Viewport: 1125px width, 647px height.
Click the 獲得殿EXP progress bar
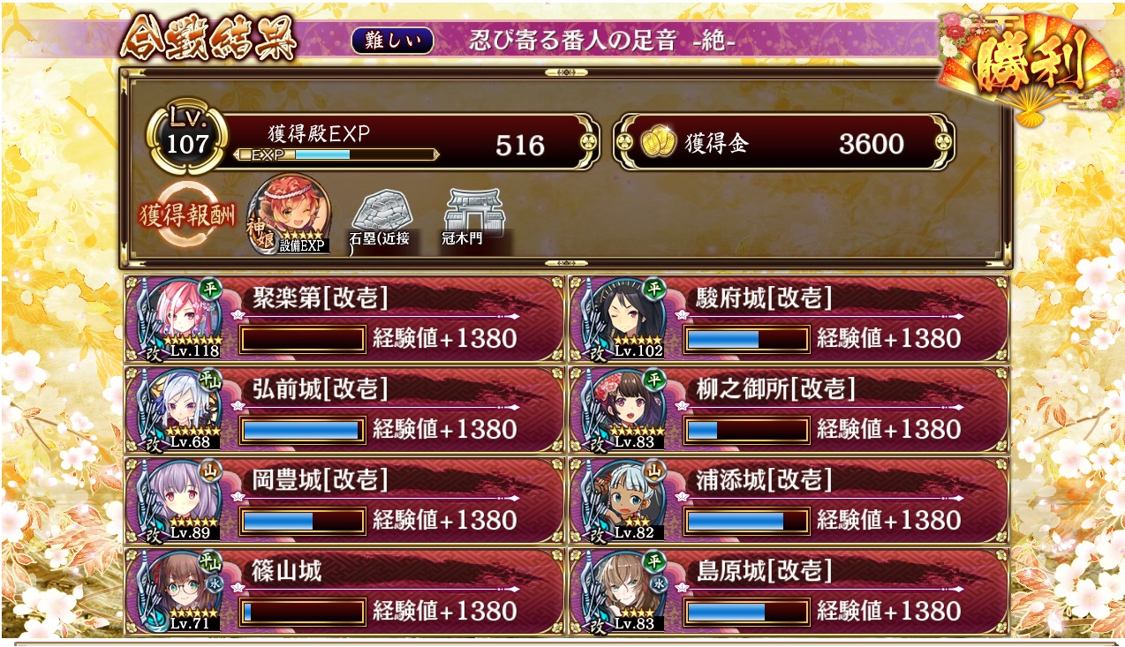coord(336,154)
